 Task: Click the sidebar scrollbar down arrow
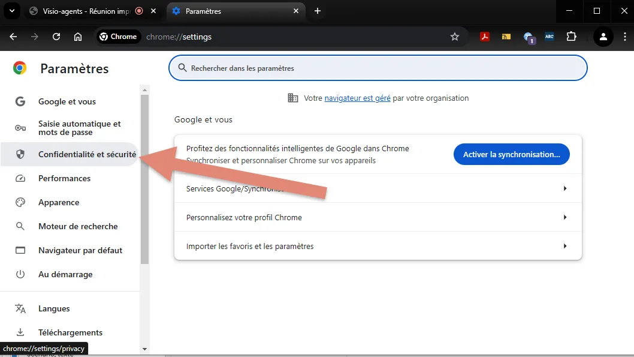[x=145, y=349]
